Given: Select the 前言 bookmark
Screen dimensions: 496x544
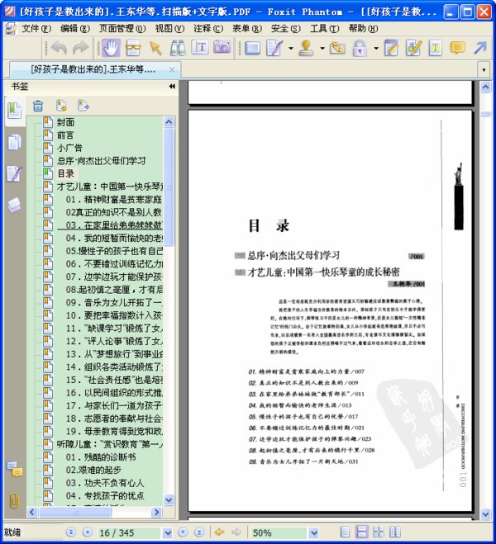Looking at the screenshot, I should 65,135.
